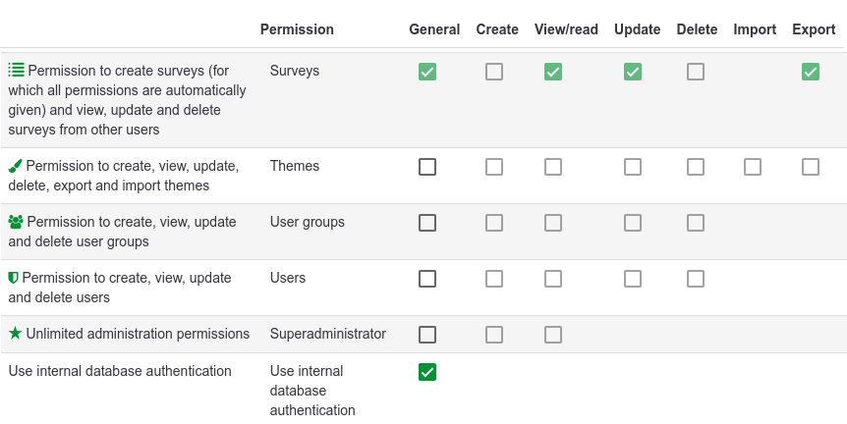Uncheck the Surveys General checkbox

point(427,72)
